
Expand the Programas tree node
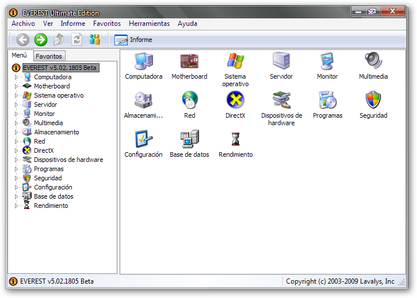pyautogui.click(x=16, y=169)
